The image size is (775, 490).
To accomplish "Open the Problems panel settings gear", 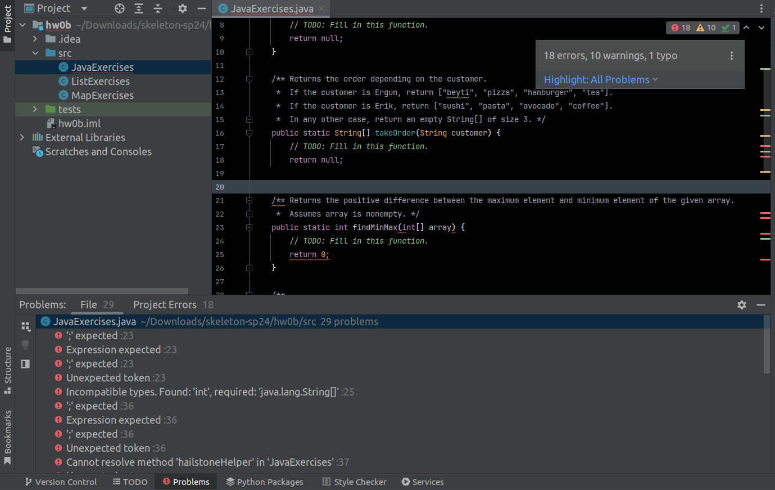I will click(741, 304).
